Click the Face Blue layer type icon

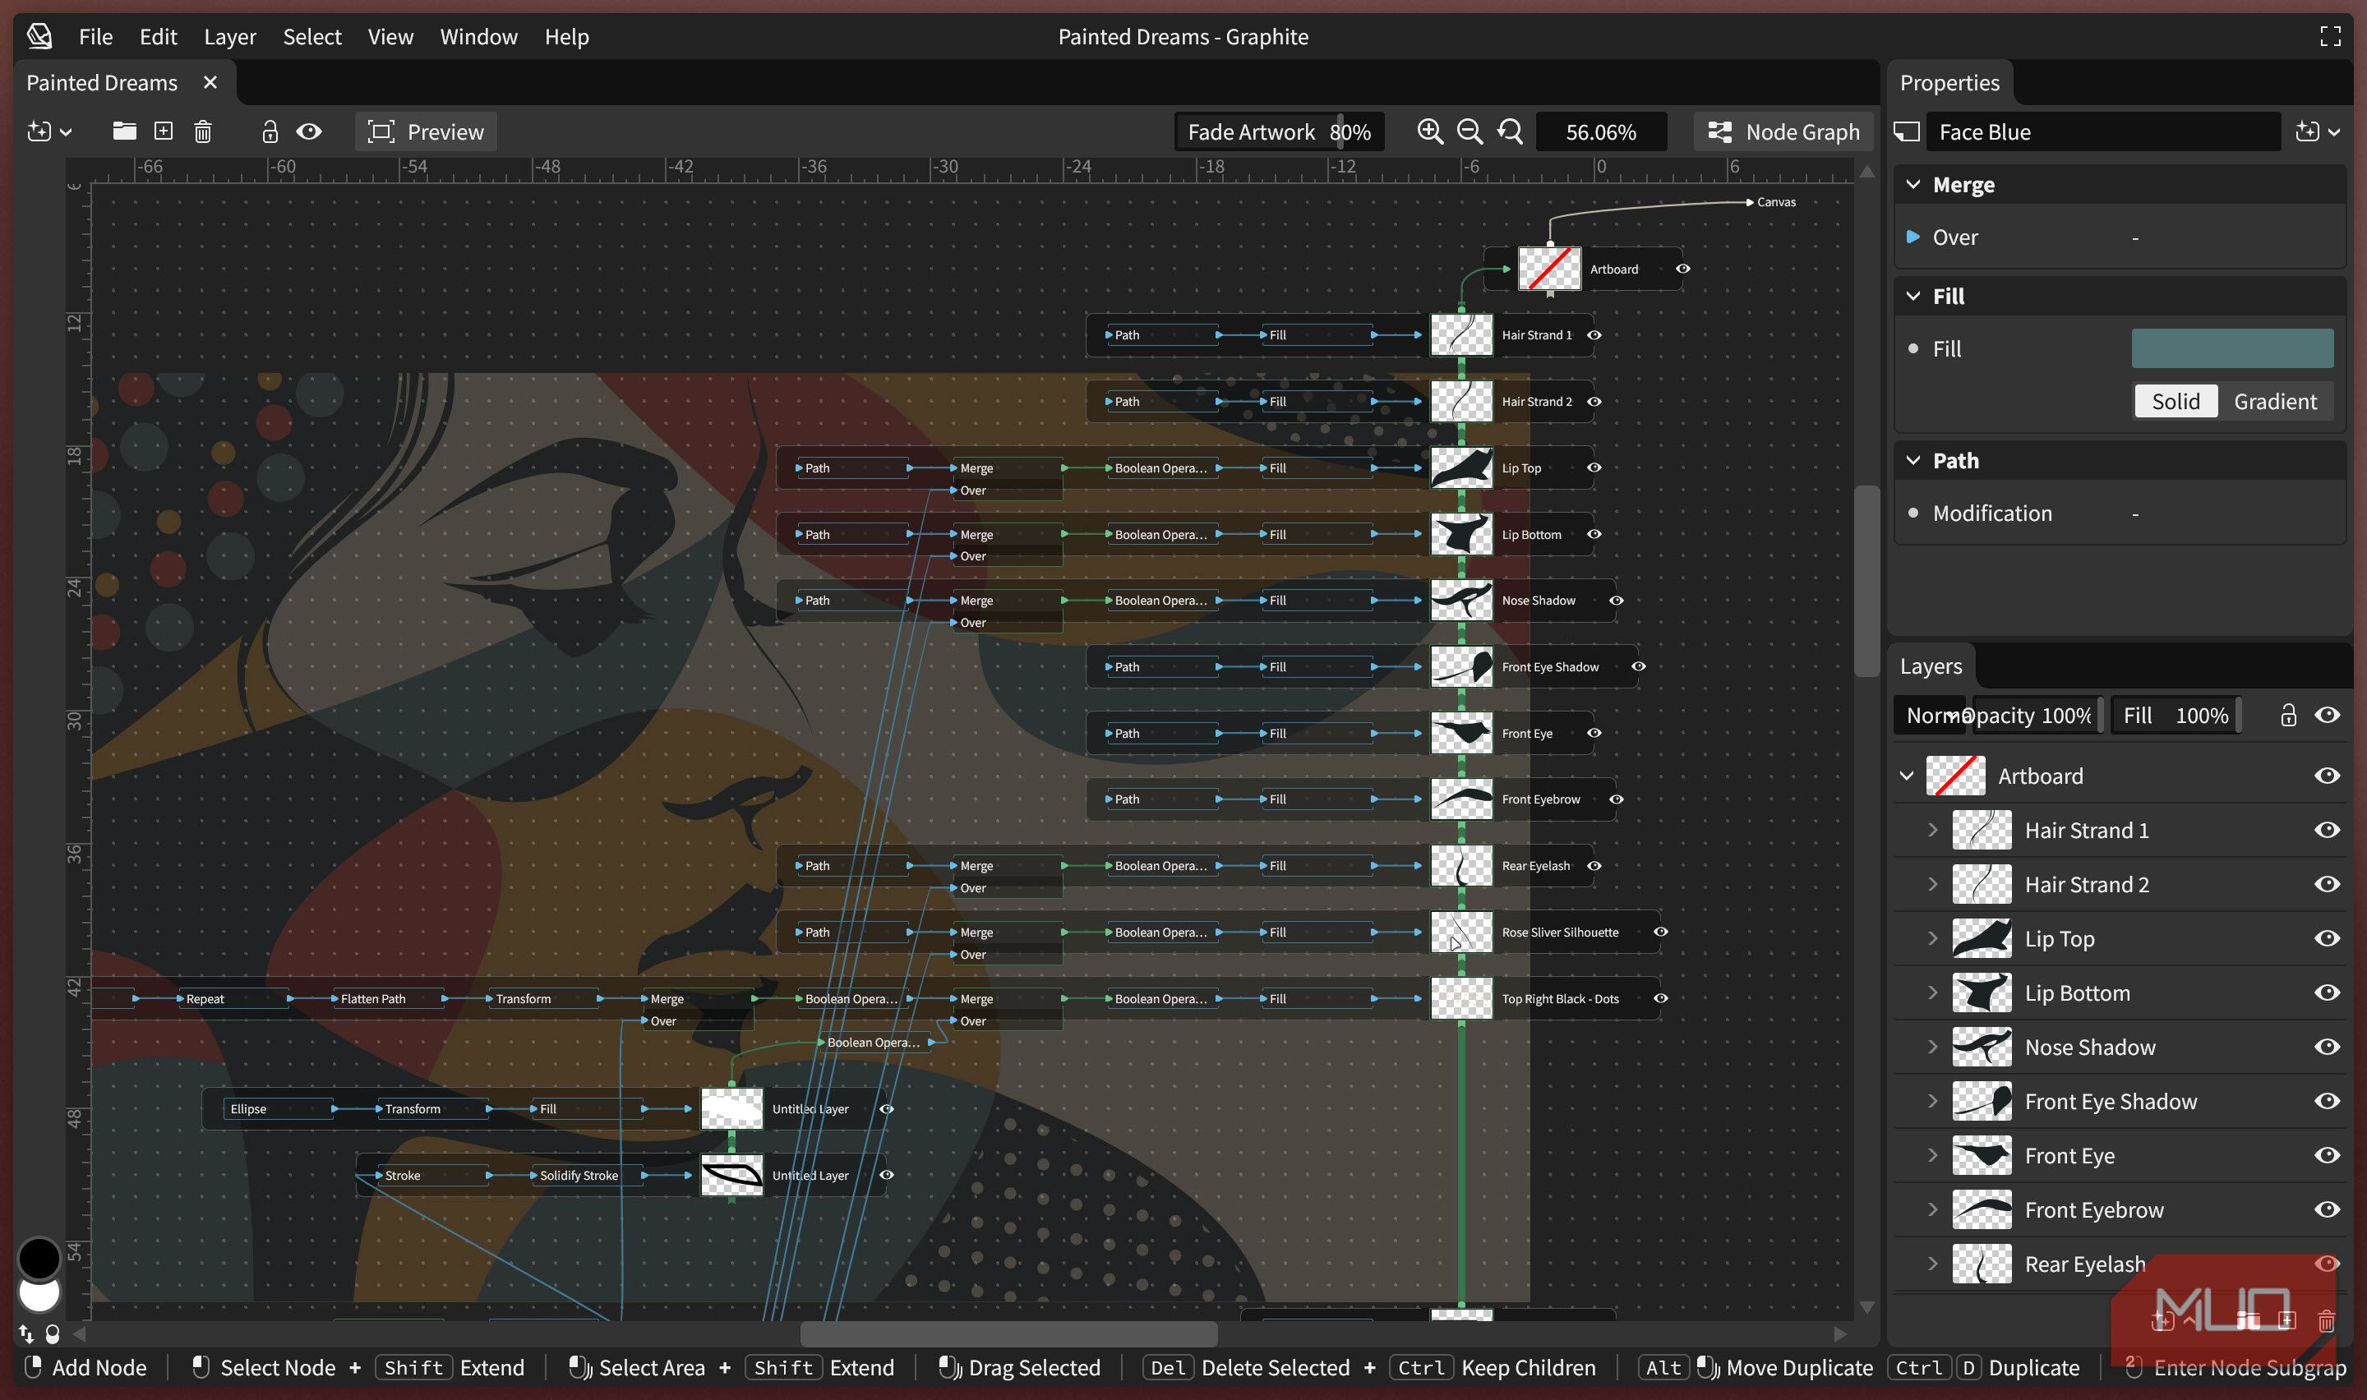pos(1907,132)
